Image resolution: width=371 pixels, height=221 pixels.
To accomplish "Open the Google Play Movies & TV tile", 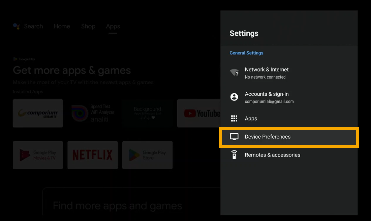I will pos(38,155).
